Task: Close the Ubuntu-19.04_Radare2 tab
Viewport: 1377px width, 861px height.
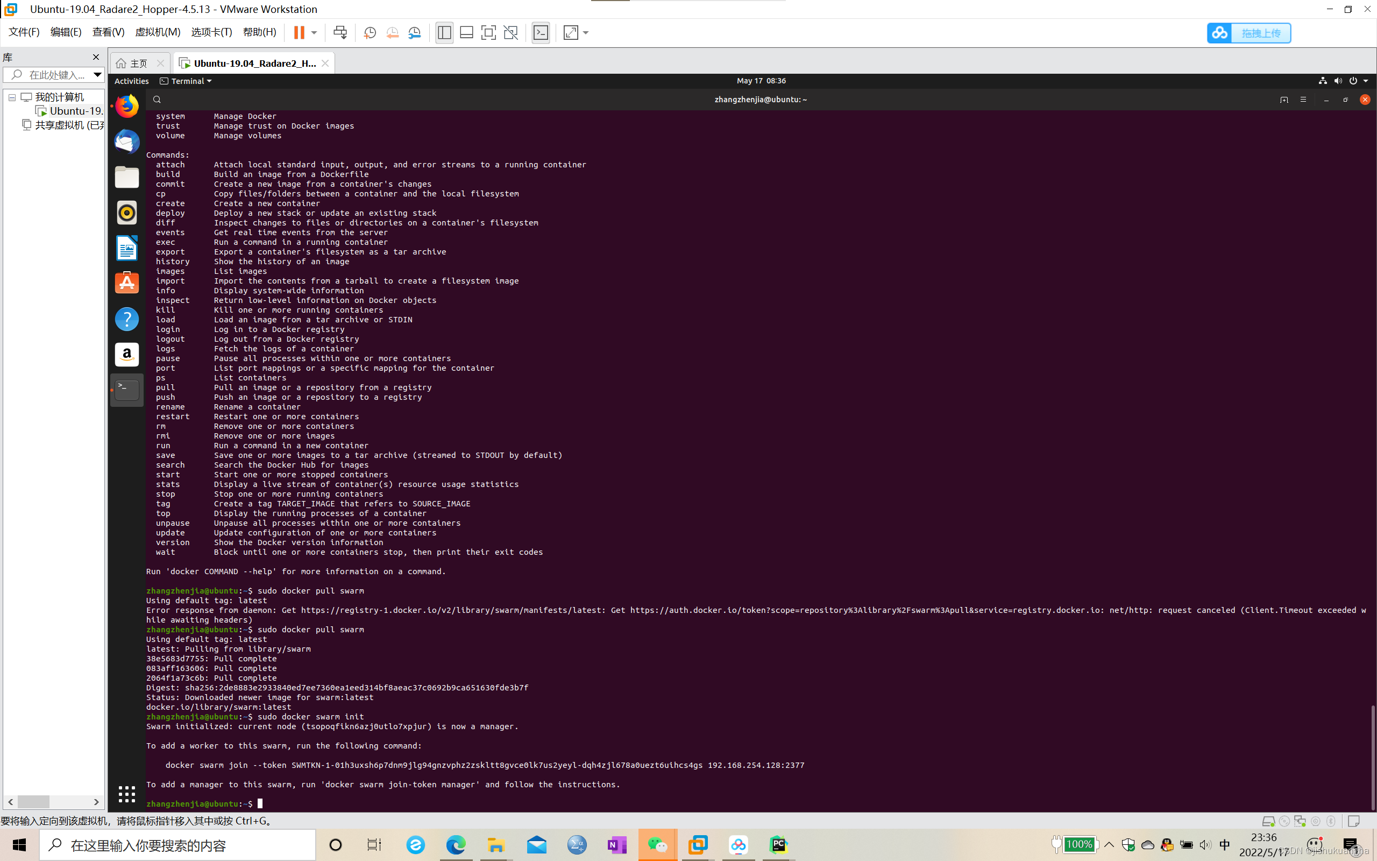Action: [325, 63]
